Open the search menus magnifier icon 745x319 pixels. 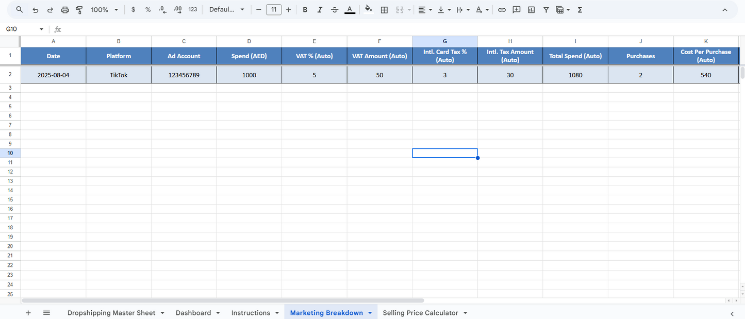pos(20,10)
